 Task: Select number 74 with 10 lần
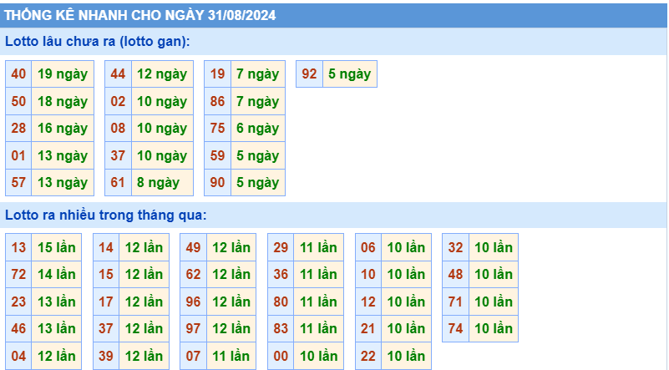click(455, 328)
